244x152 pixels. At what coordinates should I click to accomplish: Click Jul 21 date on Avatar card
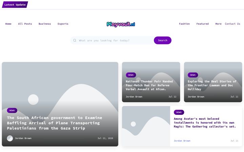[235, 141]
